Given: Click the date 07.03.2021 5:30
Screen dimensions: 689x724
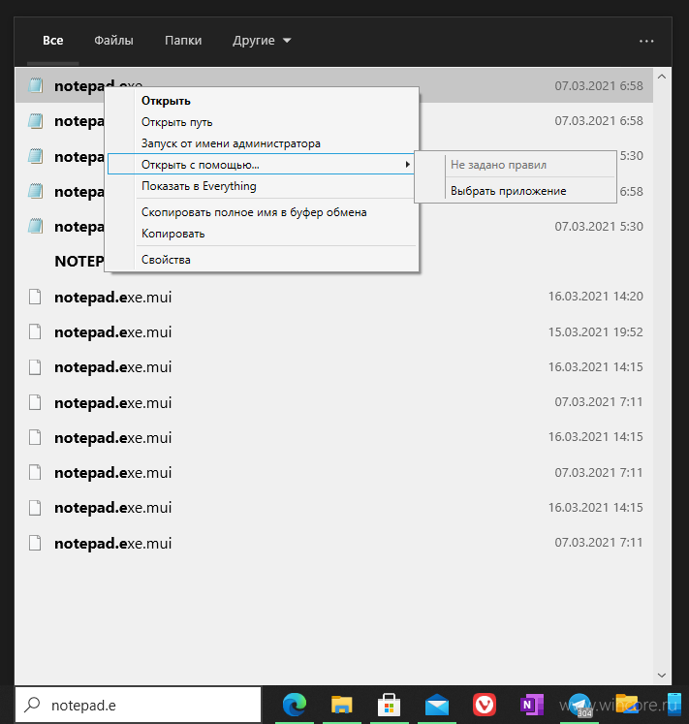Looking at the screenshot, I should (599, 227).
